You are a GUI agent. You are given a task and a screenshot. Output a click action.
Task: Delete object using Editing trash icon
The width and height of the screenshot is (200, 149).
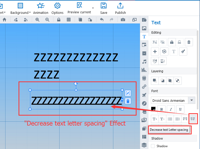tap(189, 42)
